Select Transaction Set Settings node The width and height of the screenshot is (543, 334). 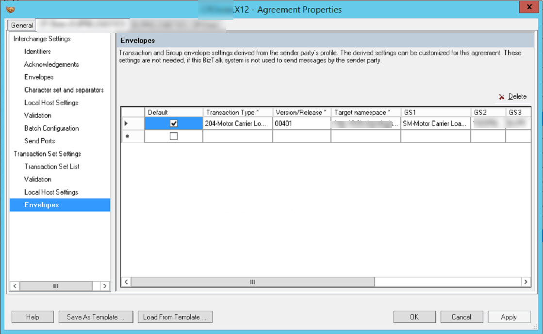click(x=47, y=154)
